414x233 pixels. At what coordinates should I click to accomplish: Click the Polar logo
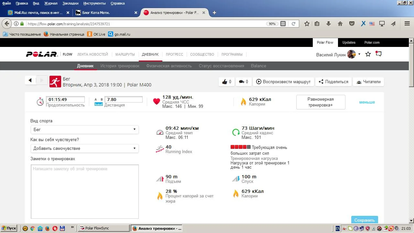click(x=42, y=54)
